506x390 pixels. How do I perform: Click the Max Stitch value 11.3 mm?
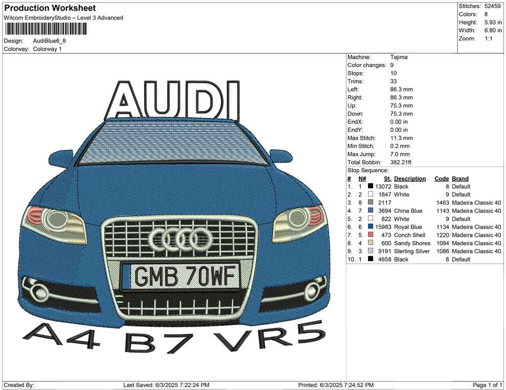401,138
